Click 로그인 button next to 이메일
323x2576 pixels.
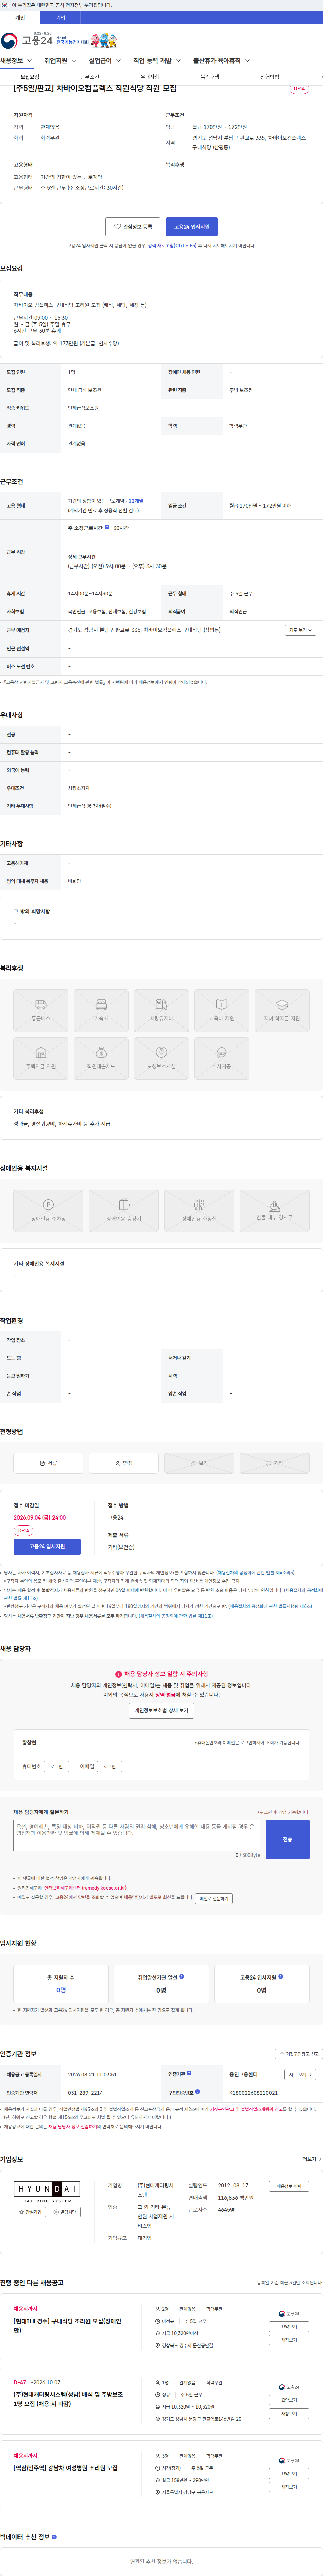coord(110,1766)
